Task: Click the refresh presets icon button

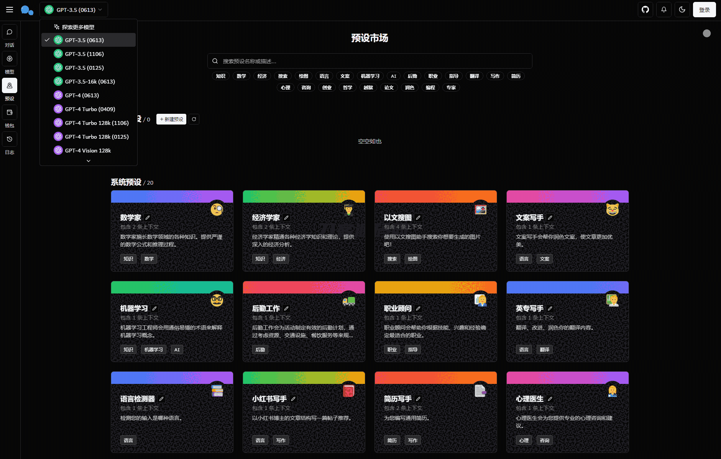Action: [194, 119]
